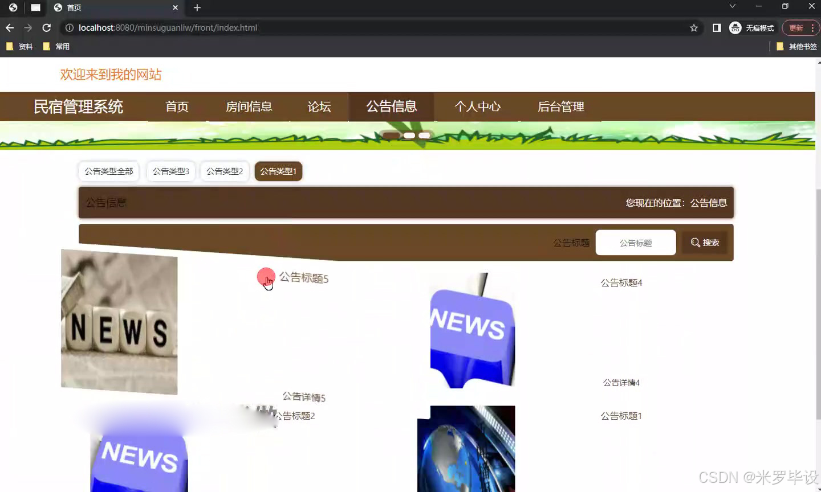
Task: Click the bookmark star in address bar
Action: (x=693, y=27)
